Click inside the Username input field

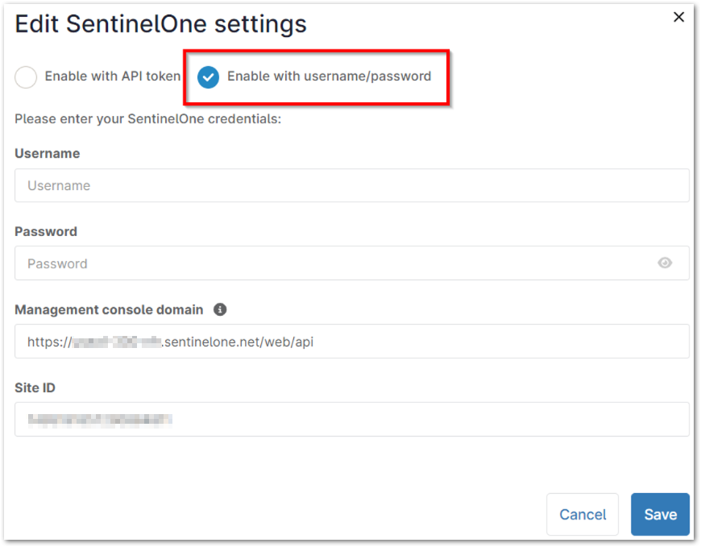point(350,185)
